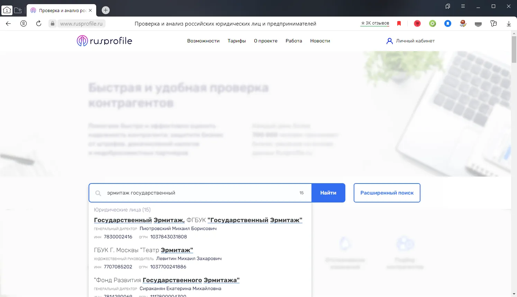This screenshot has height=297, width=517.
Task: Add a new browser tab
Action: [x=106, y=10]
